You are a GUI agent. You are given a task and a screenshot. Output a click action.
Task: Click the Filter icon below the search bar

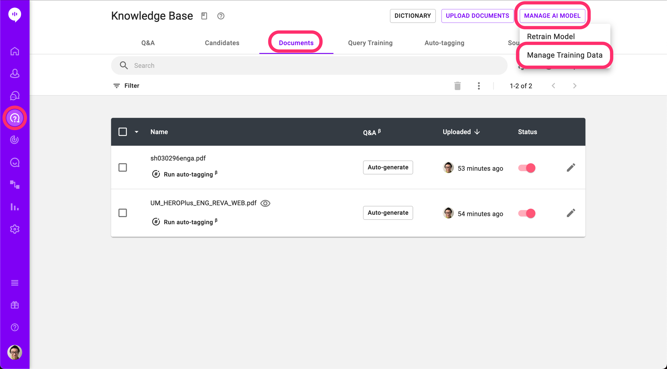(x=116, y=86)
